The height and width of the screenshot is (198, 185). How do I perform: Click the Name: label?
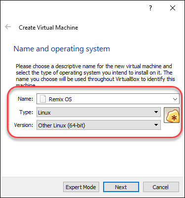click(x=26, y=99)
